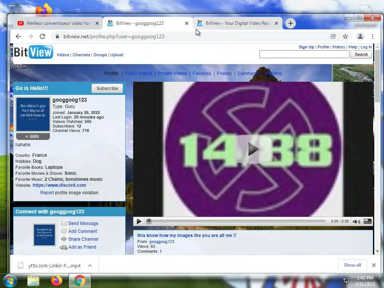Click the Search button
The width and height of the screenshot is (384, 288).
pyautogui.click(x=361, y=54)
